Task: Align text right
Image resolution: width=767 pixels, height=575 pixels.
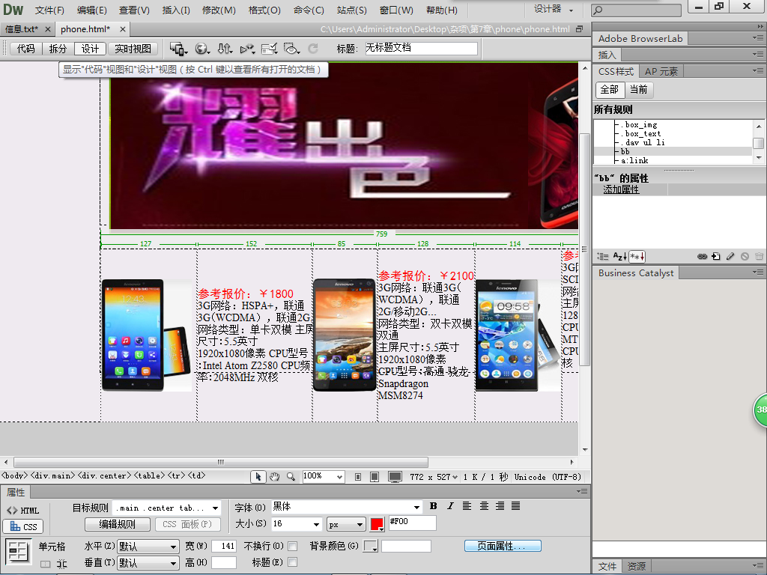Action: [x=500, y=506]
